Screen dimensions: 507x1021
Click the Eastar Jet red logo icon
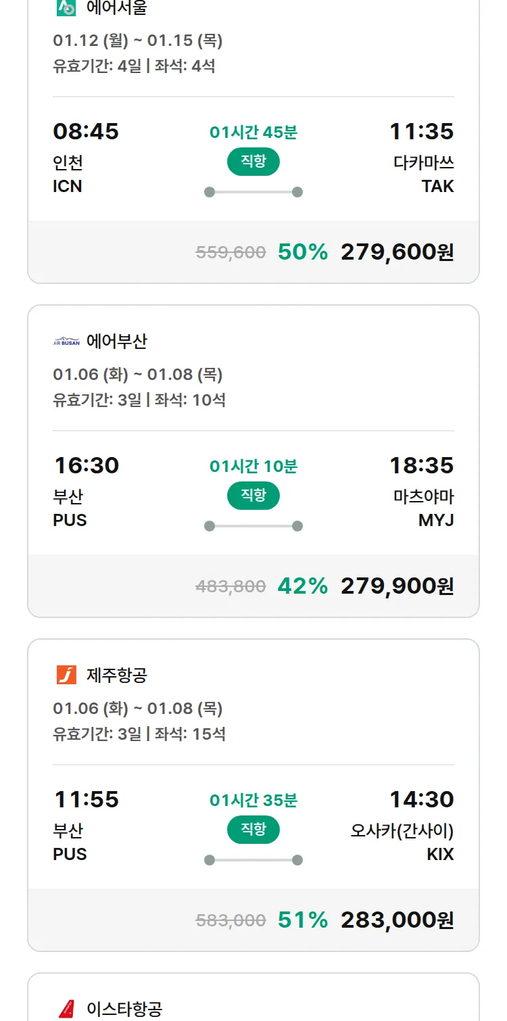[66, 1009]
